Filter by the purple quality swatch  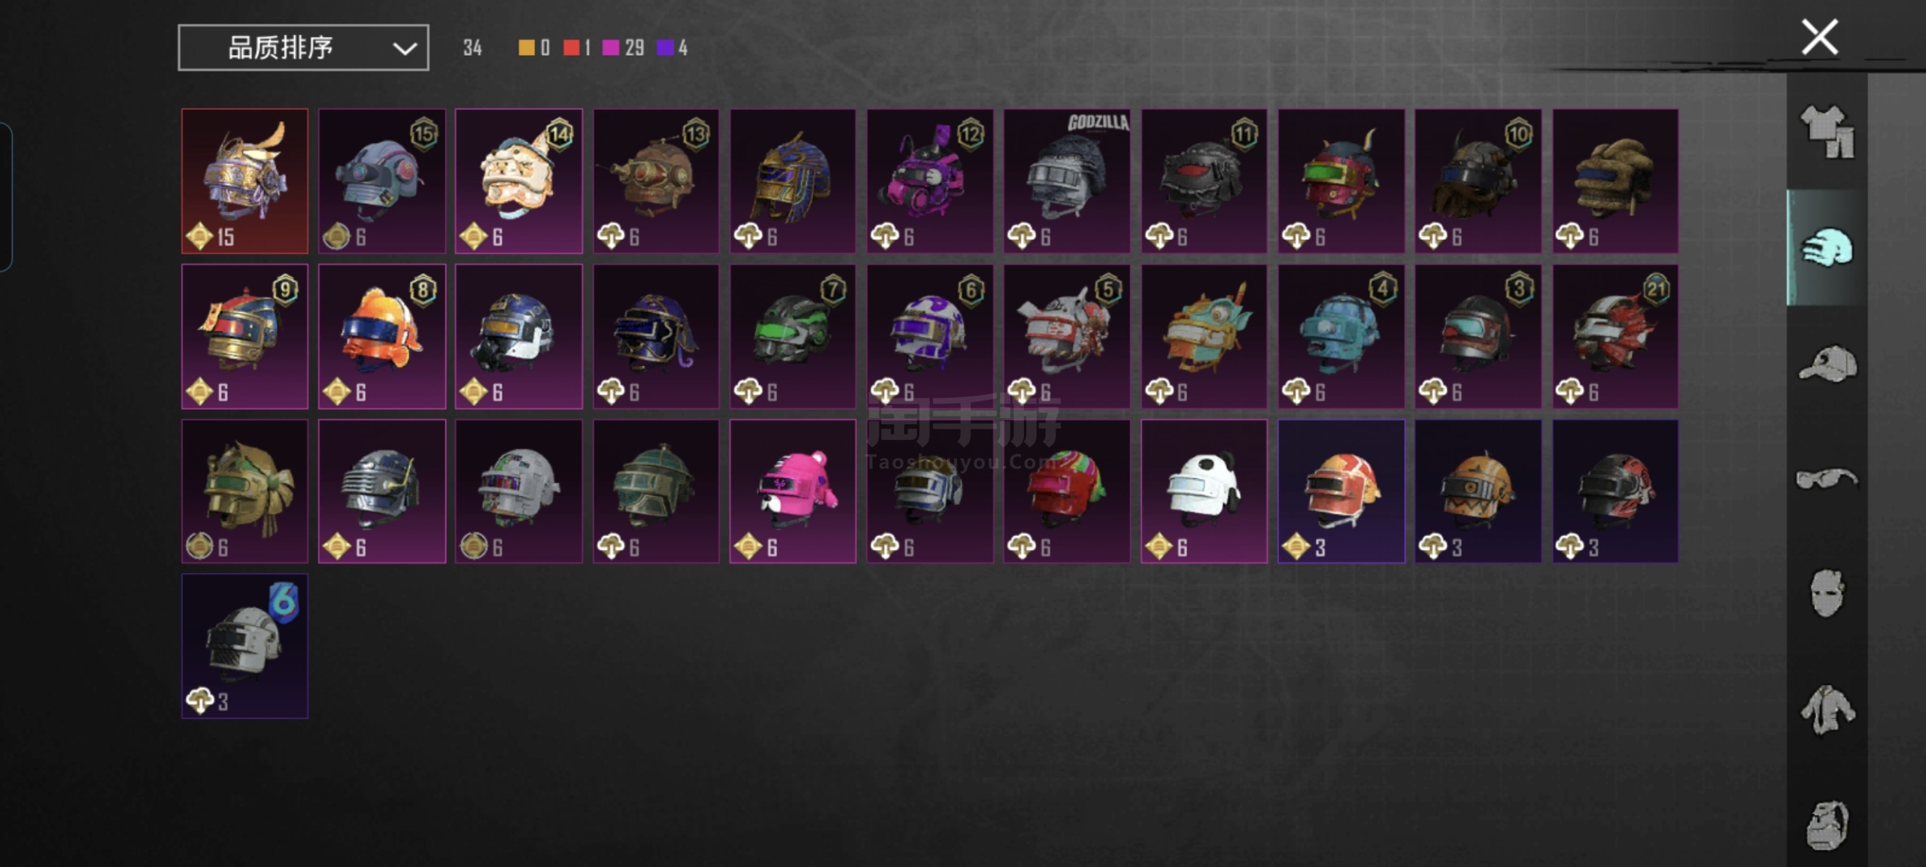[665, 48]
